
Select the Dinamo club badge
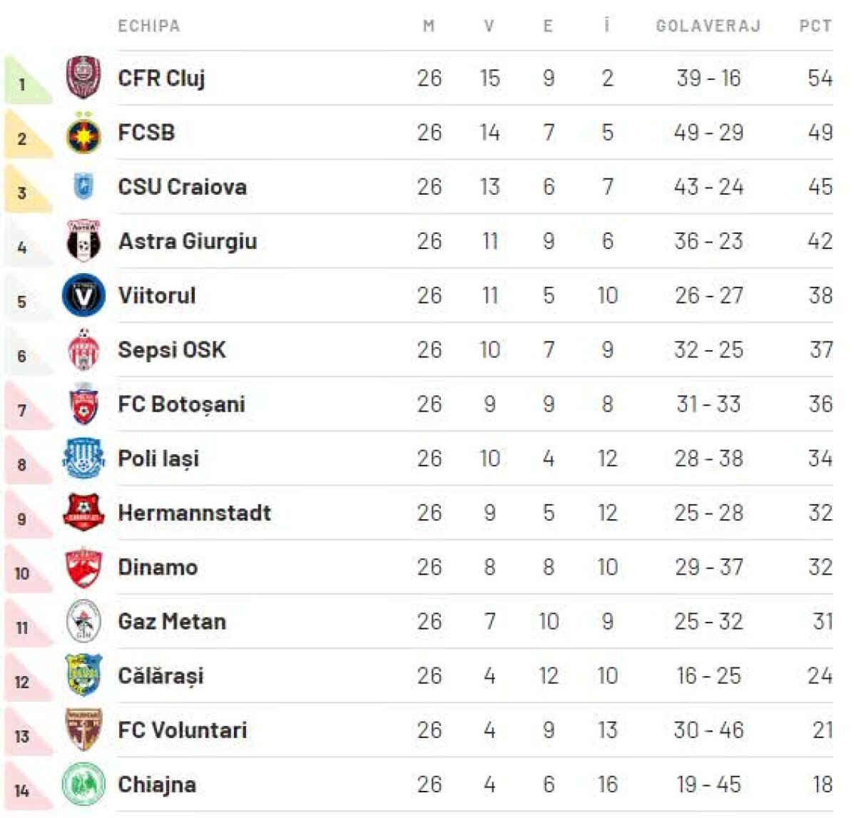83,568
